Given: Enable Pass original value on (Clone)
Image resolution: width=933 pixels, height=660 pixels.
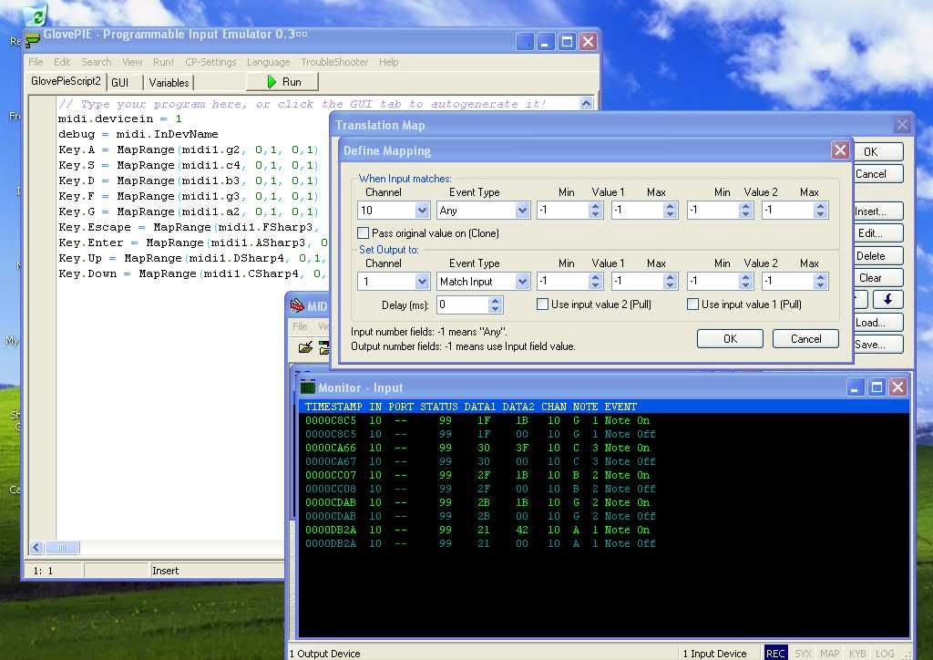Looking at the screenshot, I should pos(363,232).
